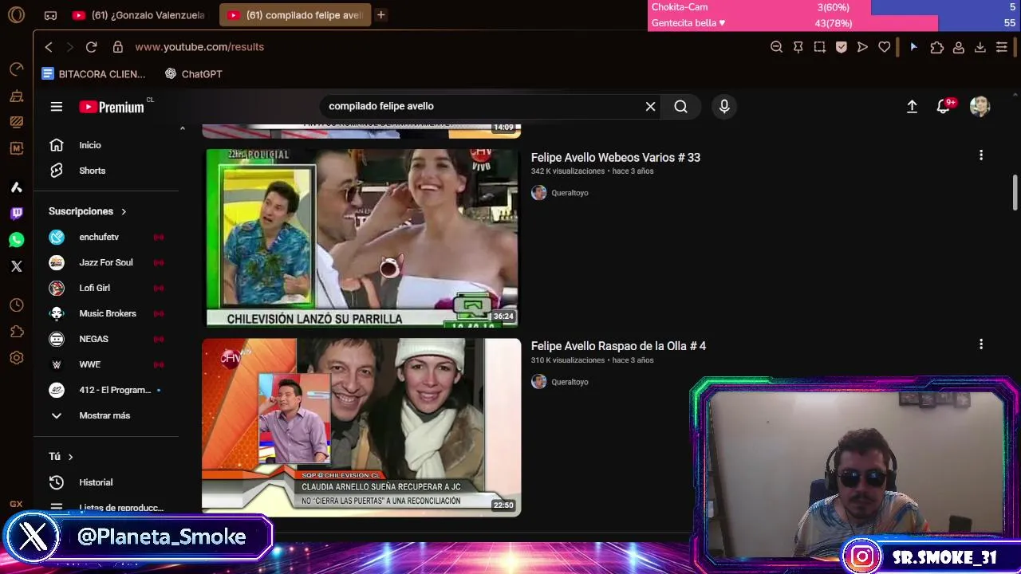This screenshot has width=1021, height=574.
Task: Reload the current YouTube page
Action: coord(91,47)
